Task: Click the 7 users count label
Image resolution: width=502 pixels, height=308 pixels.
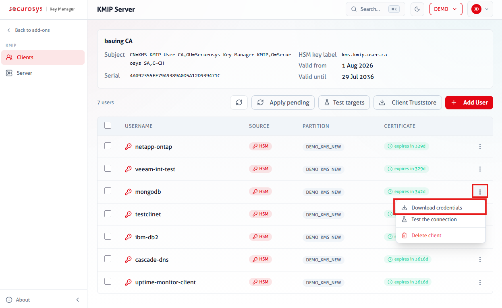Action: tap(106, 103)
